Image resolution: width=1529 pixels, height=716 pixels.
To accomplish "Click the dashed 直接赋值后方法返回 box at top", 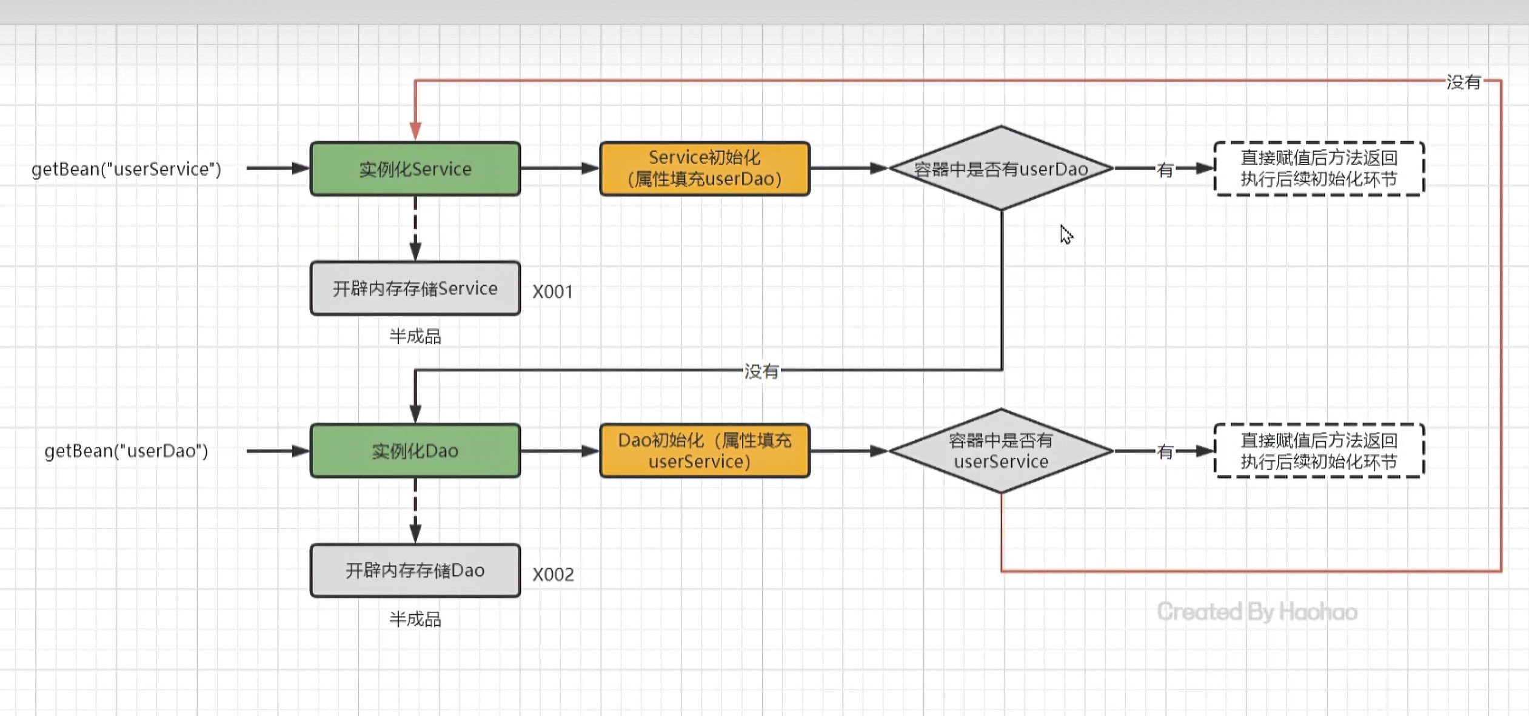I will tap(1319, 169).
